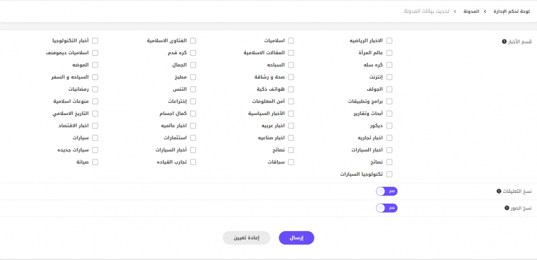Screen dimensions: 537x260
Task: Go to المدونة breadcrumb link
Action: tap(471, 11)
